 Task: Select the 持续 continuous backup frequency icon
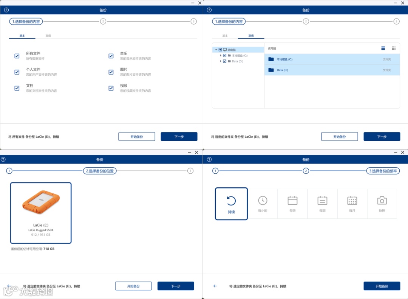[x=231, y=201]
